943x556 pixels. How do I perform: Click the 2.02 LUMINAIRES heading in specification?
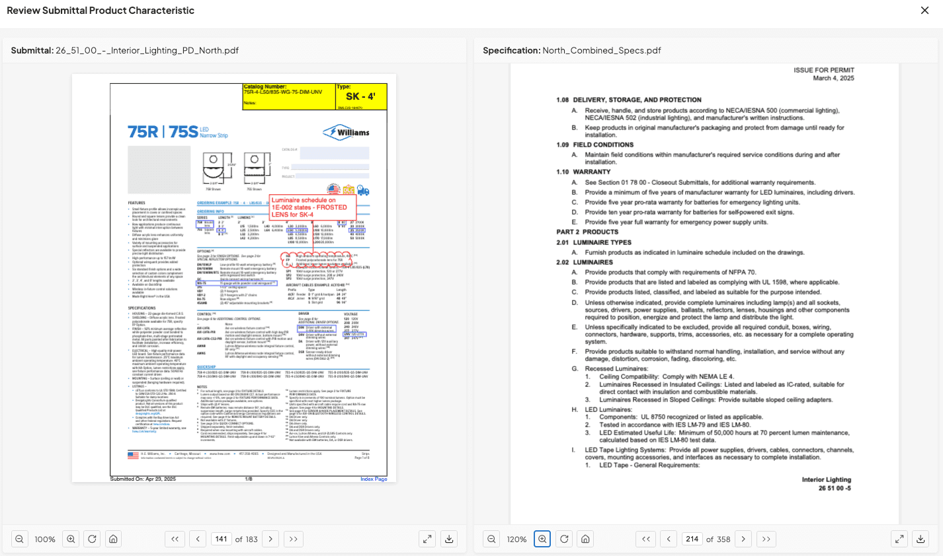(585, 262)
